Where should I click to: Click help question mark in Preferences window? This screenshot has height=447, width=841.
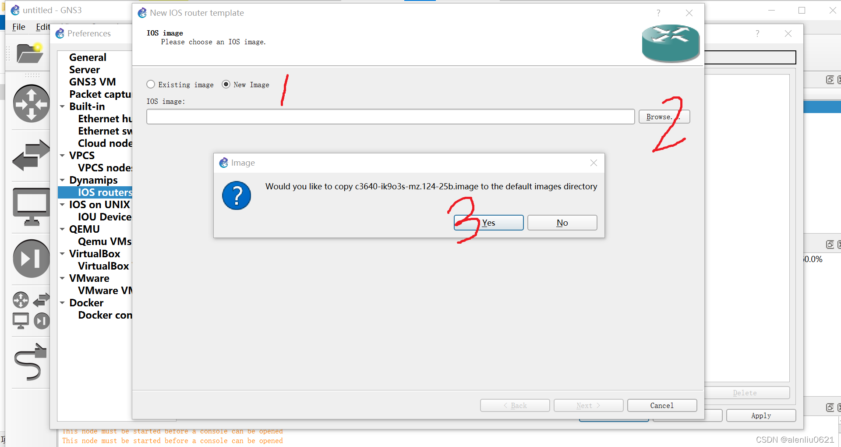point(757,34)
